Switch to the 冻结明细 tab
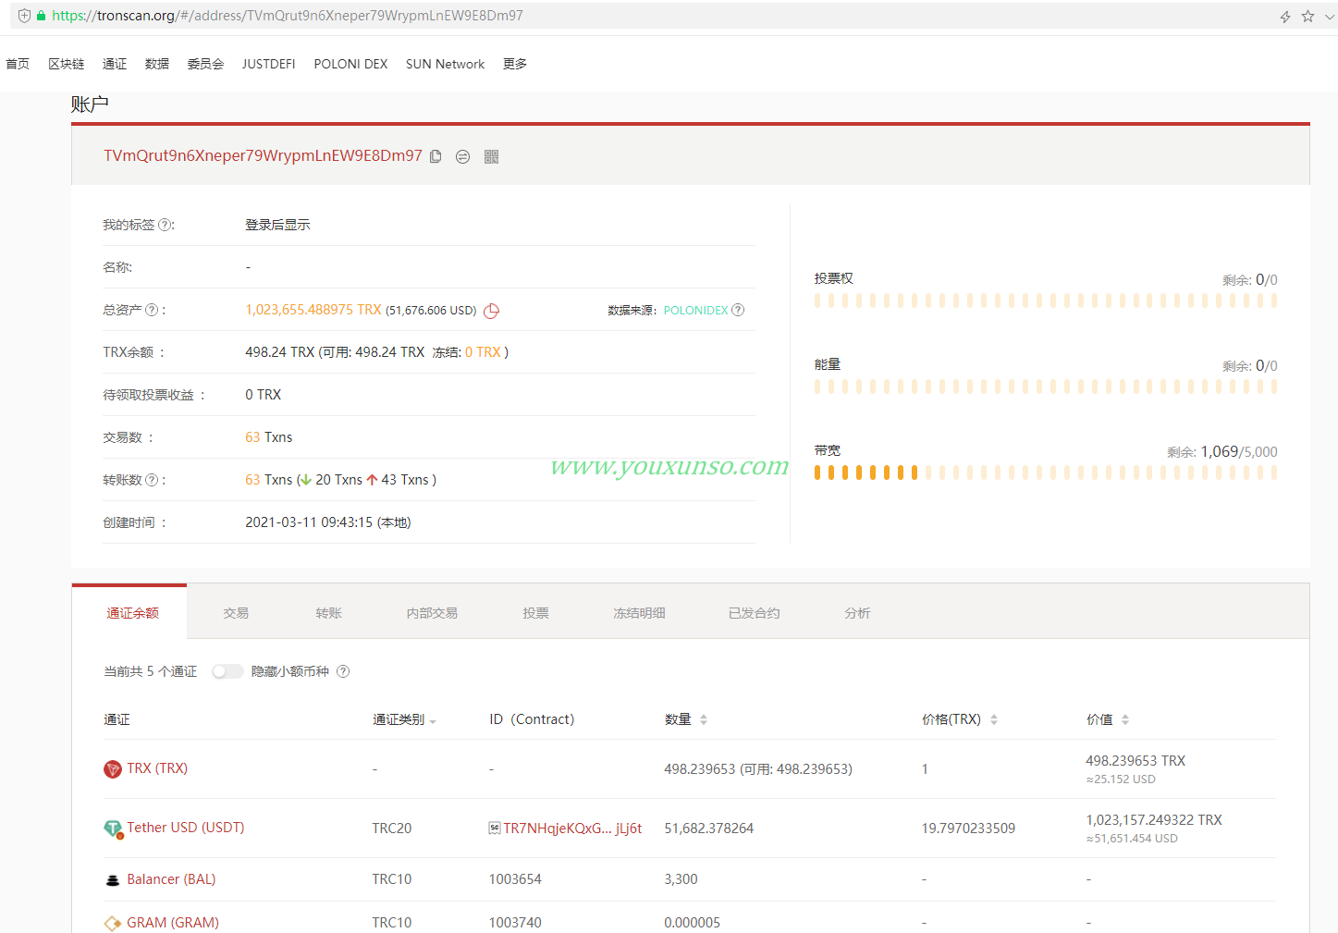This screenshot has width=1338, height=933. (x=639, y=613)
